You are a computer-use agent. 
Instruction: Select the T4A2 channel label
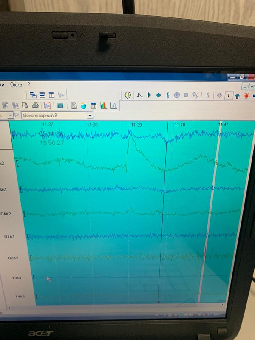pos(20,297)
